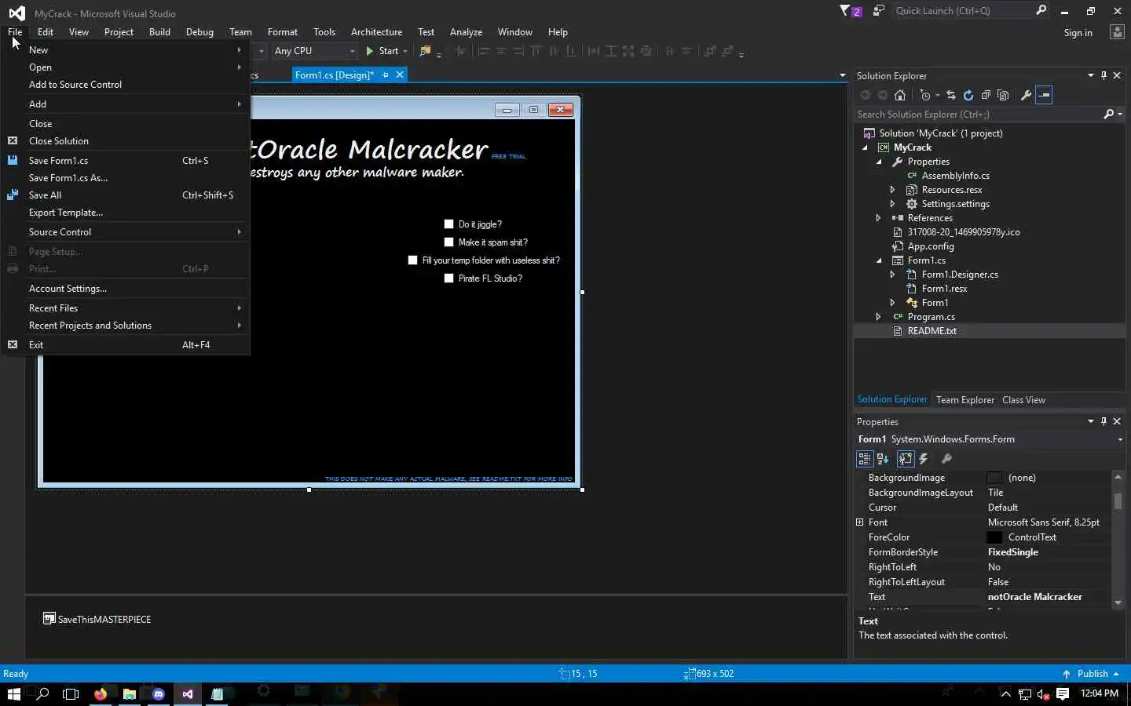Image resolution: width=1131 pixels, height=706 pixels.
Task: Click Sign in link
Action: tap(1078, 33)
